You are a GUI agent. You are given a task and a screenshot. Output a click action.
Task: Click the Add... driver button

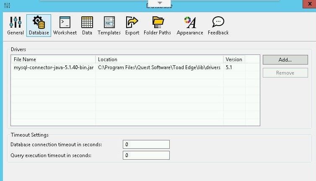click(285, 59)
